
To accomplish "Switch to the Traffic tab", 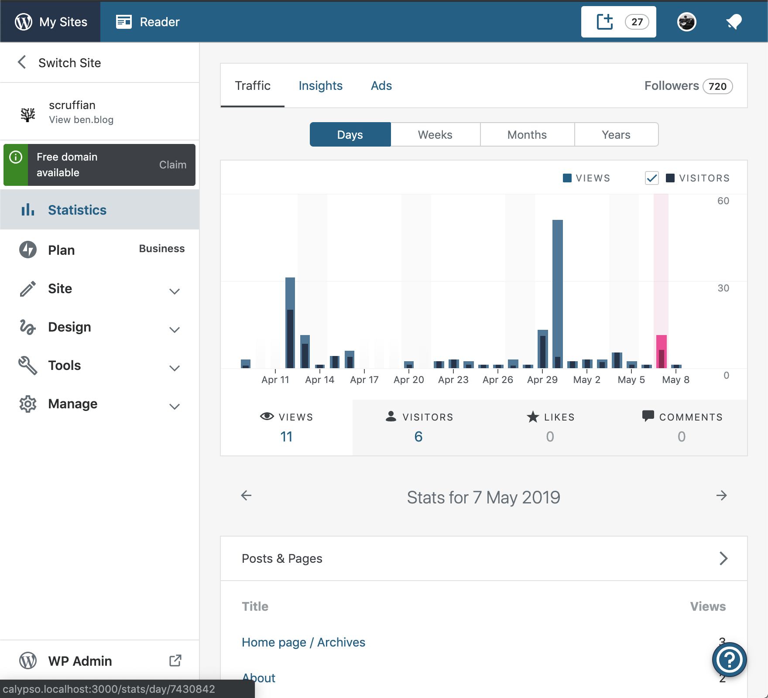I will coord(253,86).
